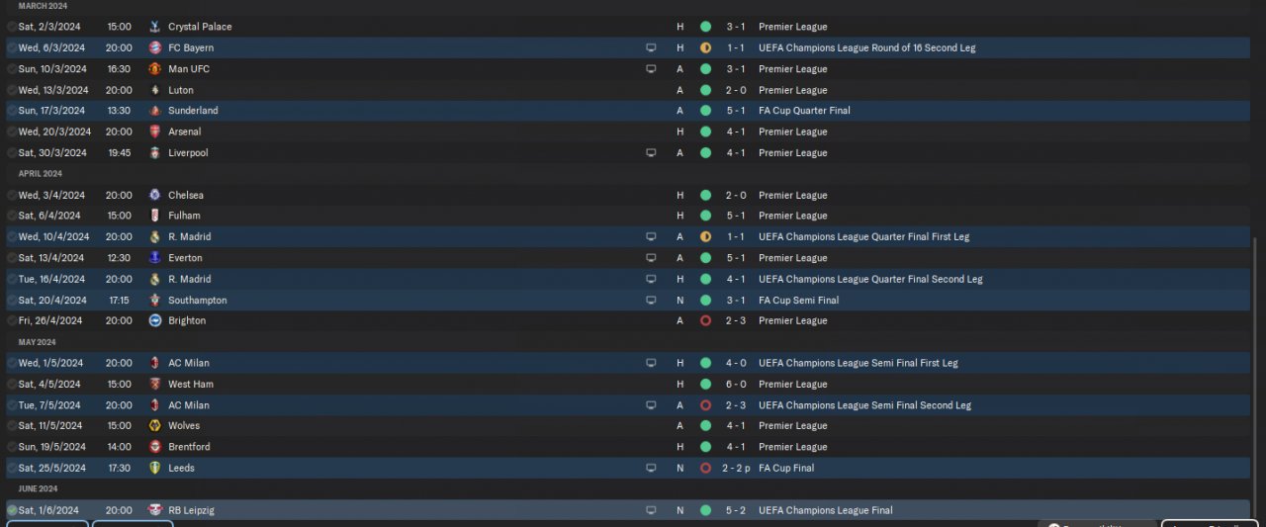Open the 6 - 0 West Ham match result
The height and width of the screenshot is (527, 1266).
735,384
